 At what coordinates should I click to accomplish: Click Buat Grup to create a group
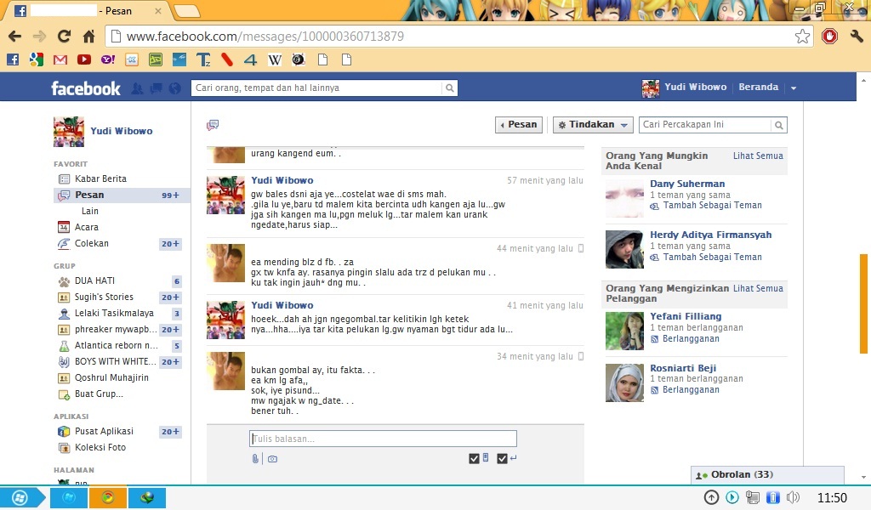point(99,394)
